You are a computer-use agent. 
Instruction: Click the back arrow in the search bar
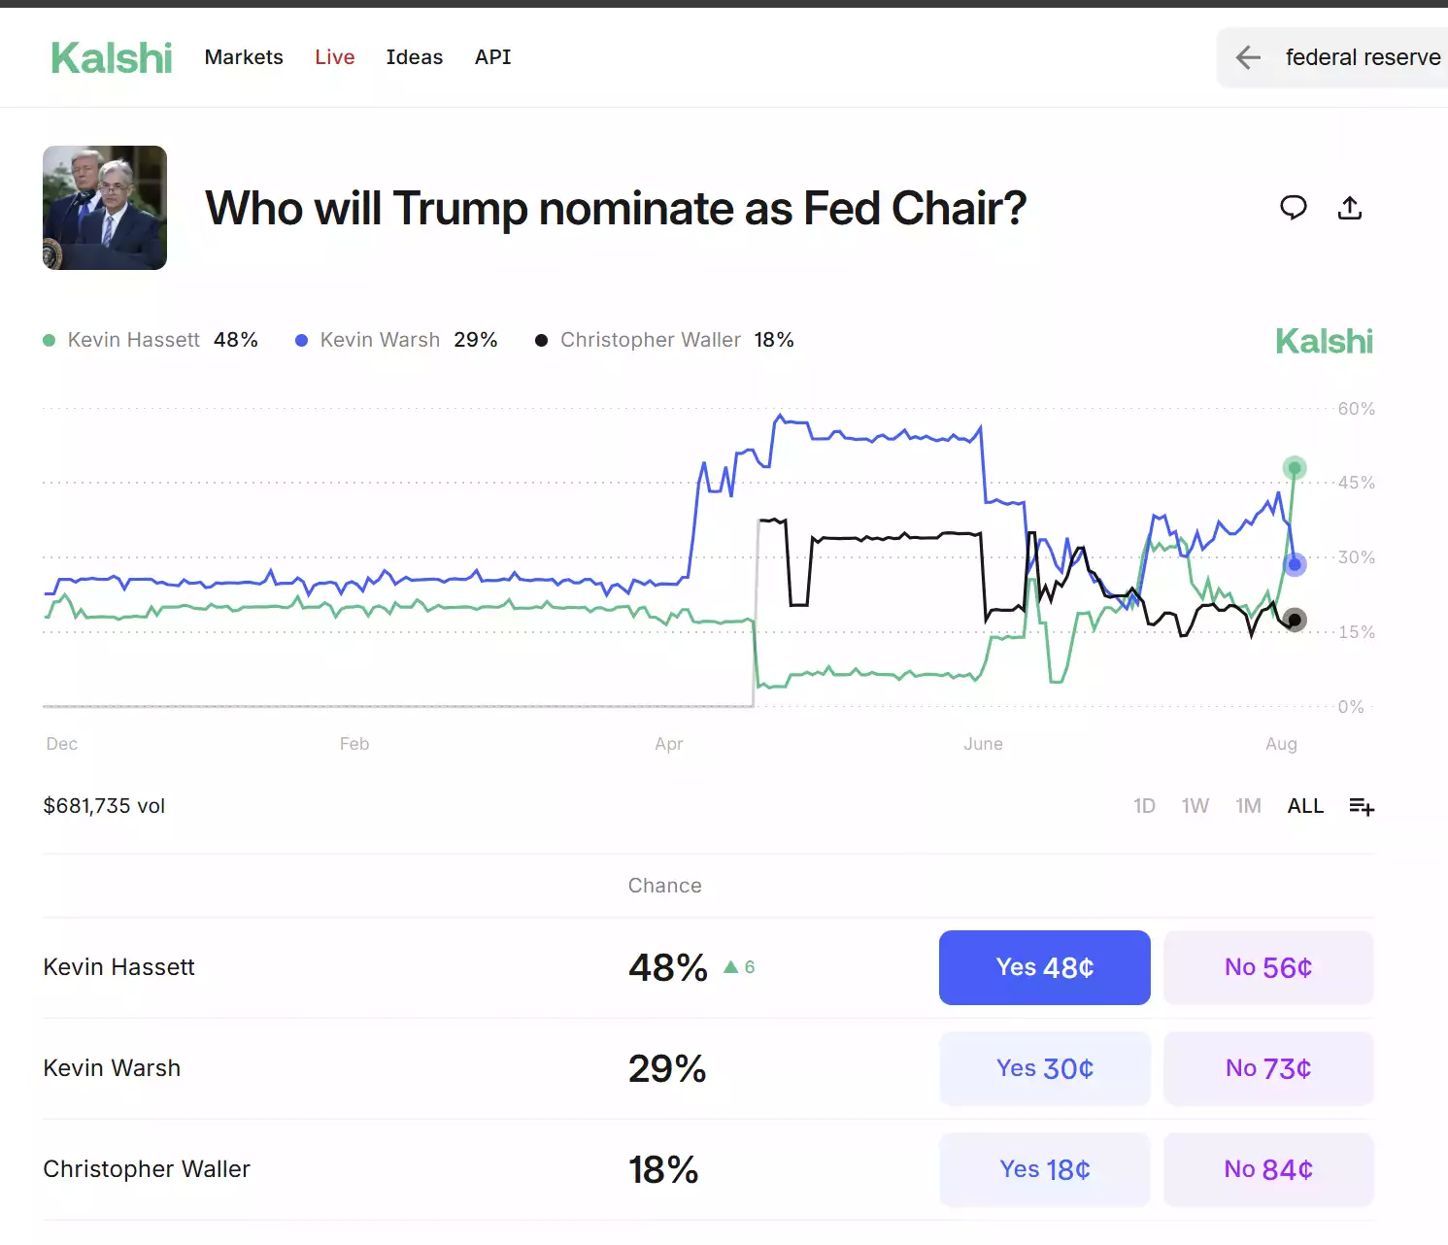[x=1247, y=58]
